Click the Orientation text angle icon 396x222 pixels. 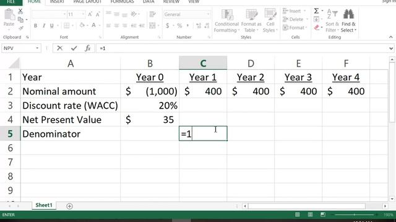(134, 14)
